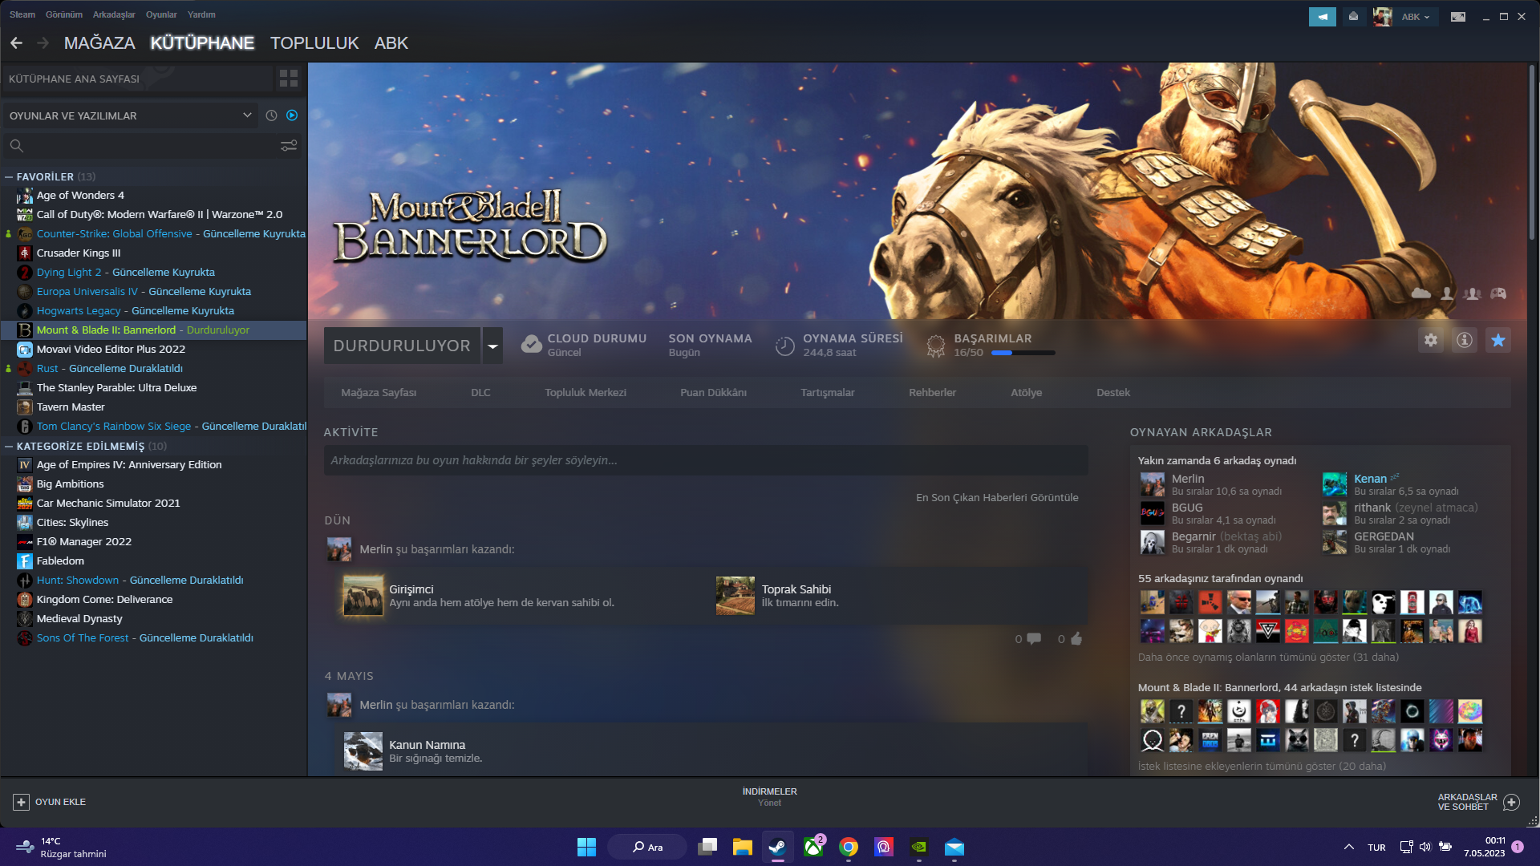Open the Topluluk Merkezi tab
Screen dimensions: 1540x866
pos(585,392)
